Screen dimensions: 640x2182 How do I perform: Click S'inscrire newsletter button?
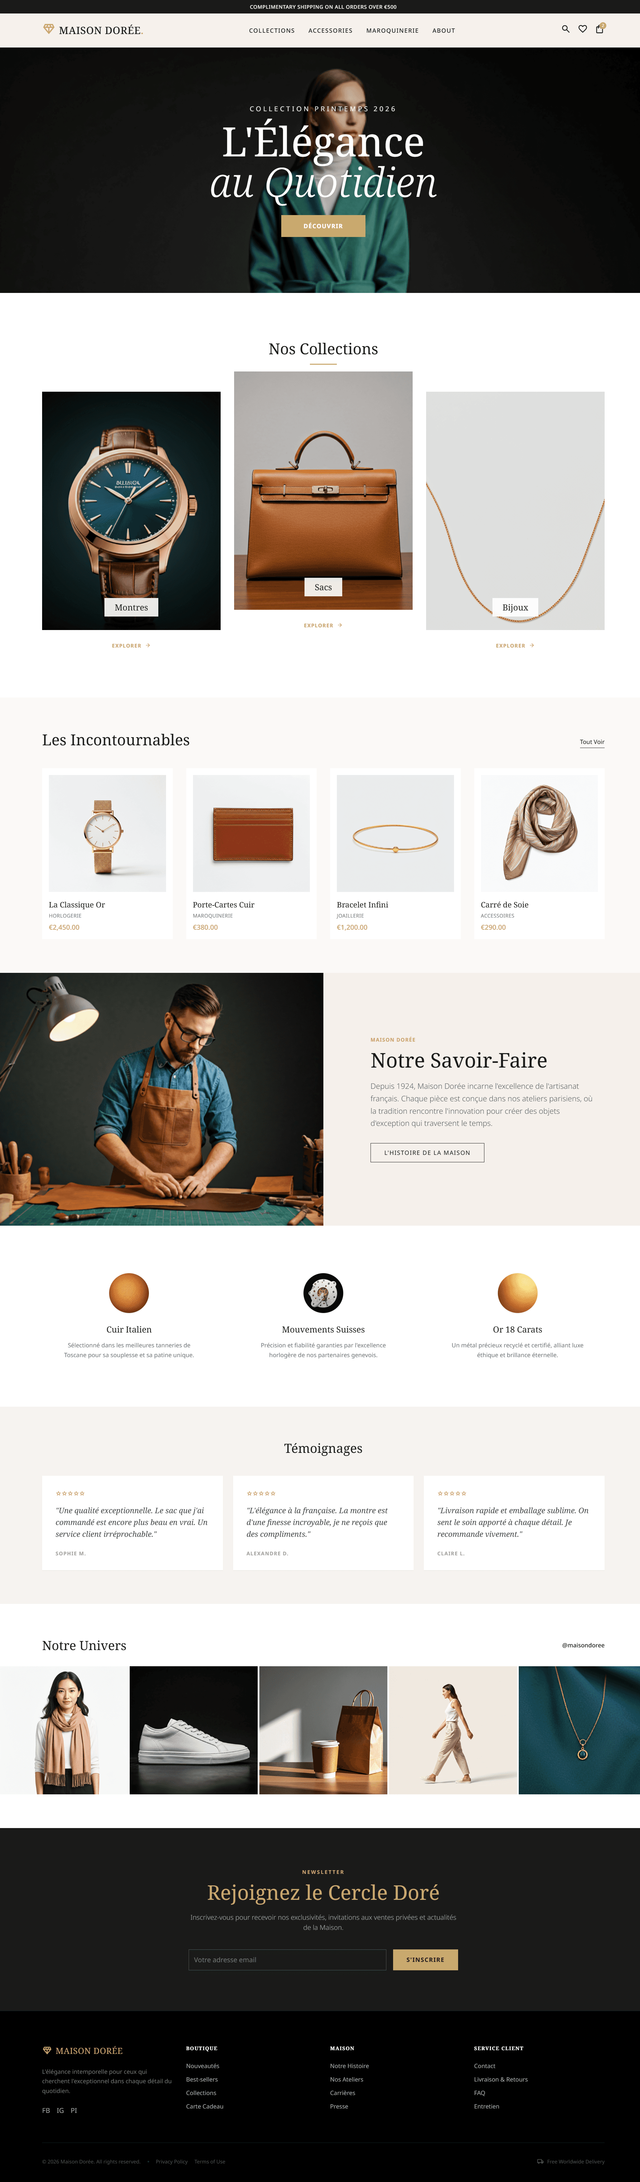(425, 1959)
